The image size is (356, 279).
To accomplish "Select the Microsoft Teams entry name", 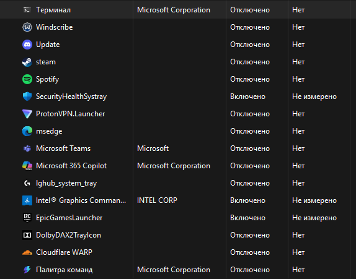I will tap(63, 148).
